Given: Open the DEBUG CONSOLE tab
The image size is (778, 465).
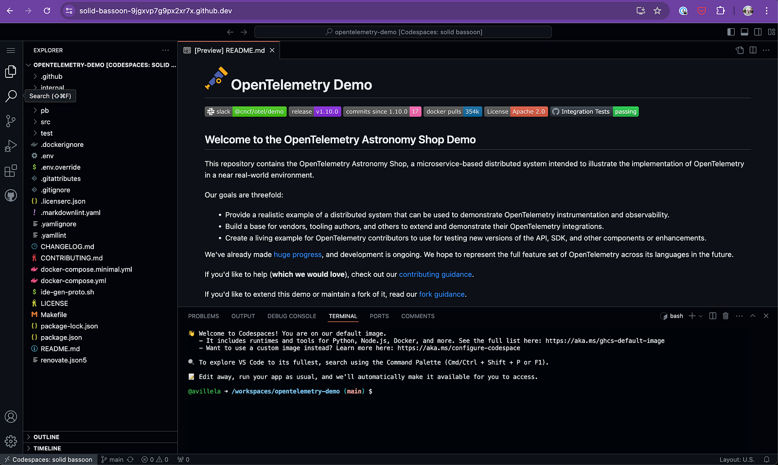Looking at the screenshot, I should pos(292,316).
